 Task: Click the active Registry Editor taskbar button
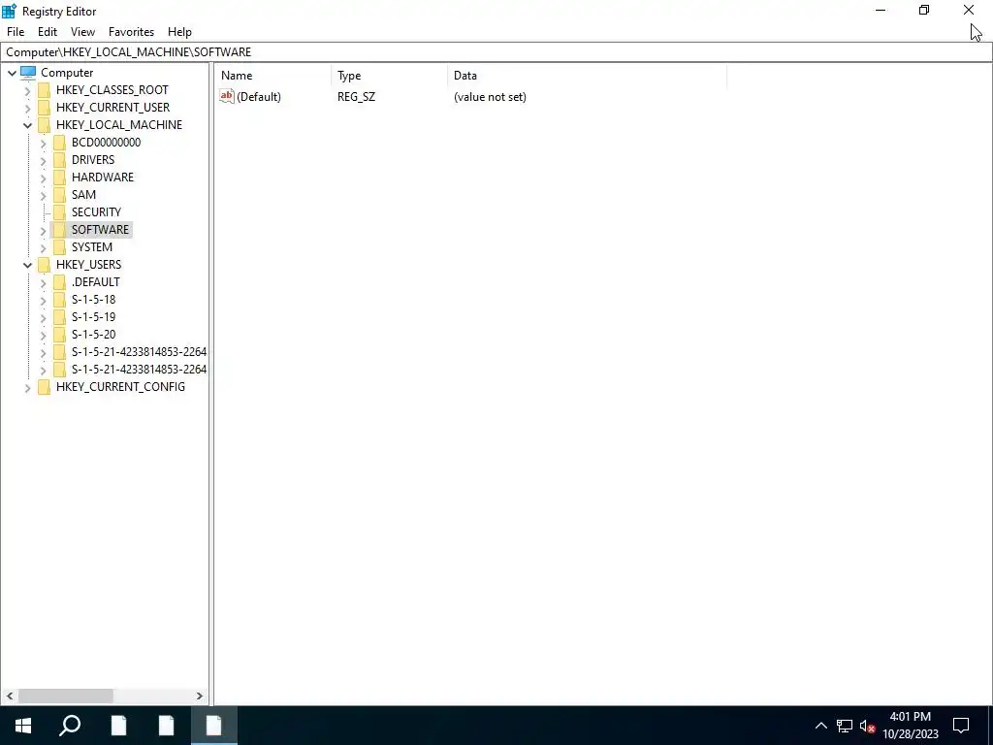coord(214,726)
